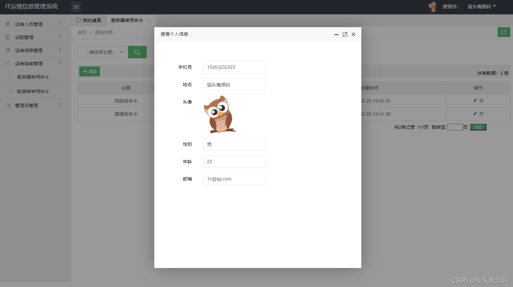Minimize the 查看个人信息 dialog
The height and width of the screenshot is (287, 513).
(336, 34)
